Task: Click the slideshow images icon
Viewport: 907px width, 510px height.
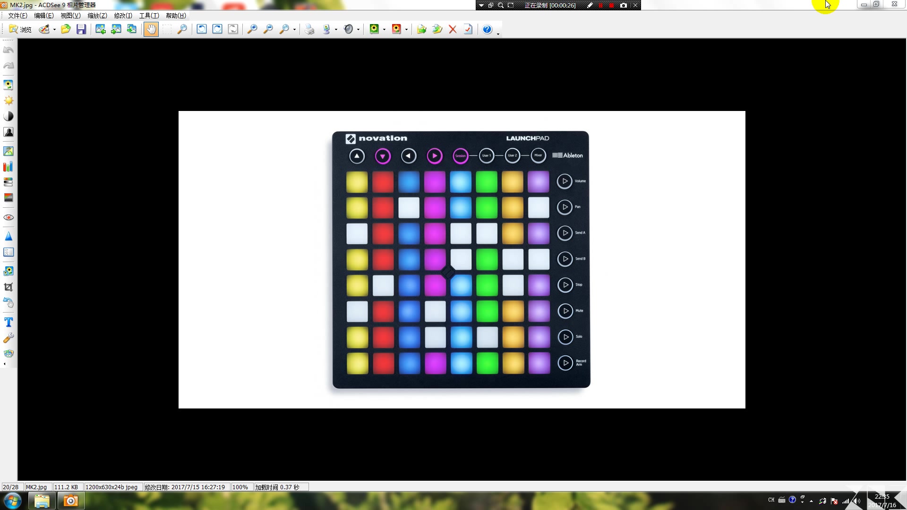Action: [x=132, y=29]
